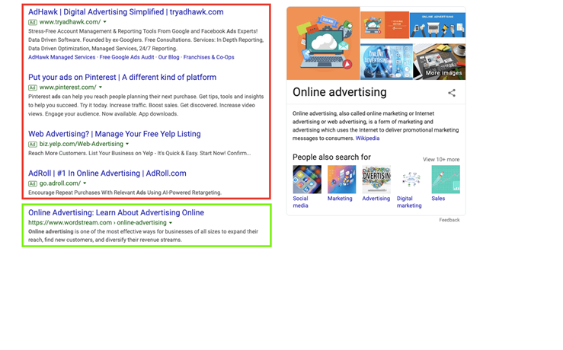
Task: Click the biz.yelp.com/Web-Advertising display URL
Action: pyautogui.click(x=82, y=144)
